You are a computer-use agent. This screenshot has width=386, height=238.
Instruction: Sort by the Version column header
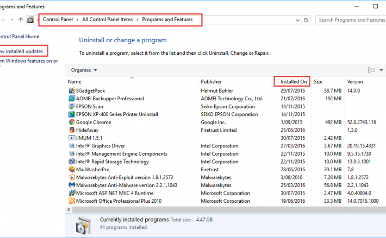pos(355,82)
